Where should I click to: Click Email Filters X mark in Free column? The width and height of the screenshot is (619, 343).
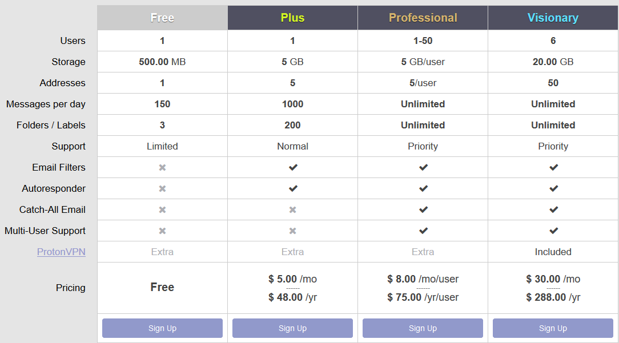click(162, 167)
